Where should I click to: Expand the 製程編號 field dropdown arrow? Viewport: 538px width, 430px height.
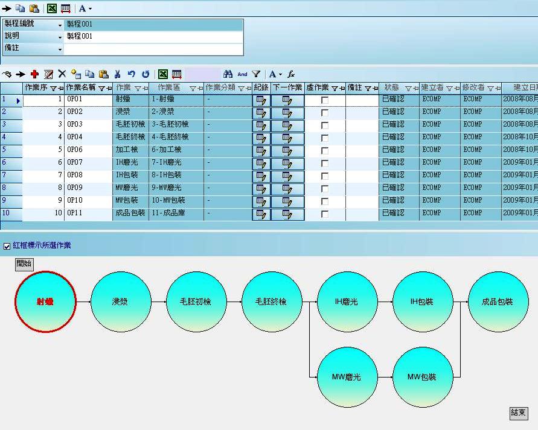tap(60, 25)
